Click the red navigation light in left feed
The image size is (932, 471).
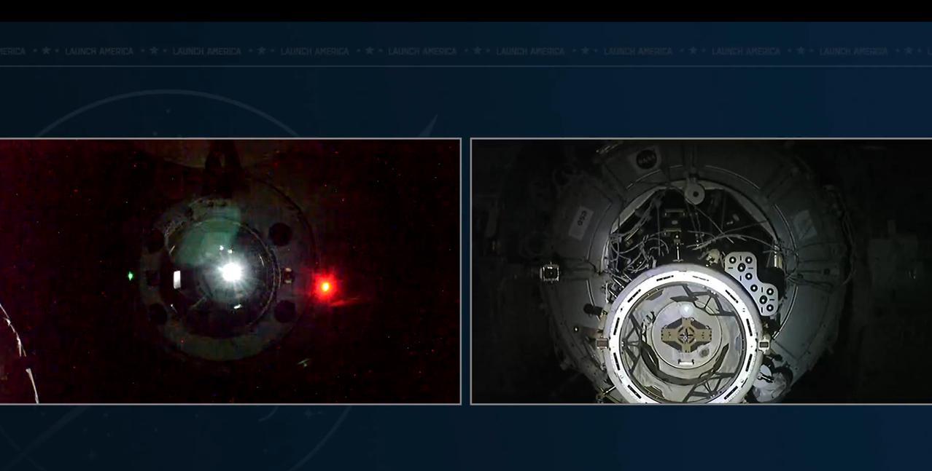(325, 286)
